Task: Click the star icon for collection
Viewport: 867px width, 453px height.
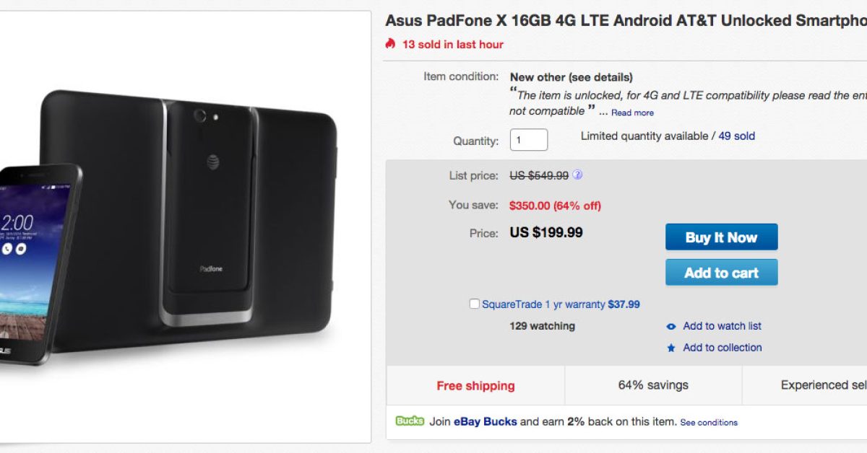Action: [671, 348]
